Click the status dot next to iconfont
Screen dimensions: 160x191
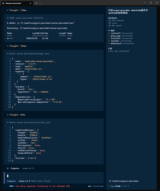click(x=109, y=38)
